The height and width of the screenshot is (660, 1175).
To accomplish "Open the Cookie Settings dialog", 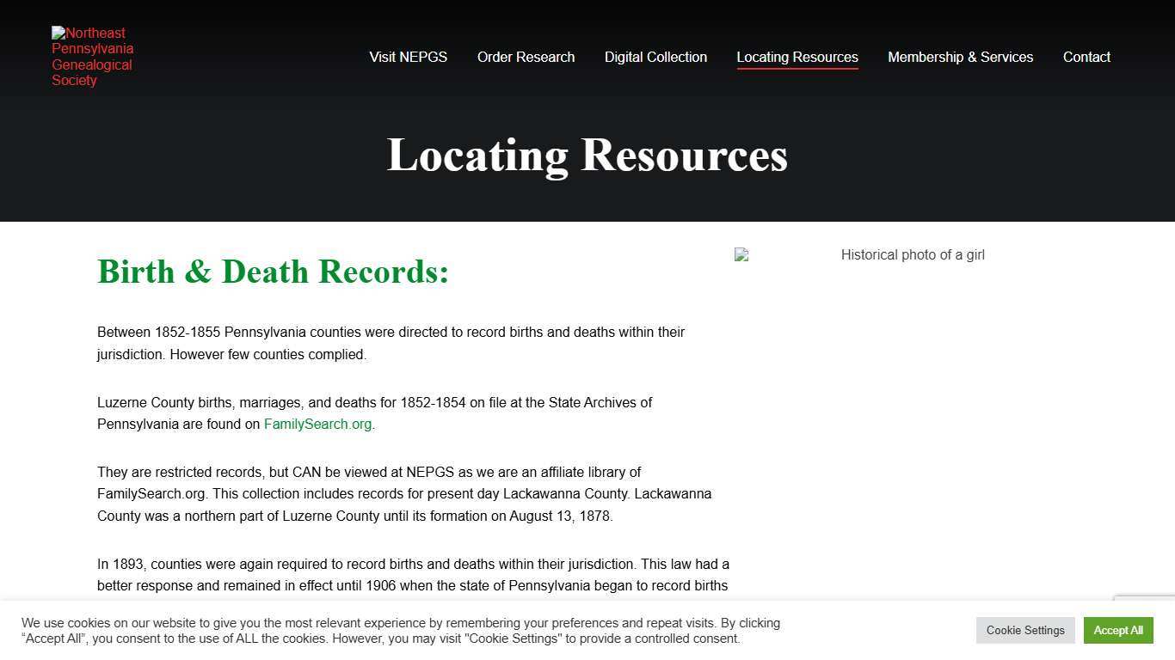I will (x=1025, y=630).
